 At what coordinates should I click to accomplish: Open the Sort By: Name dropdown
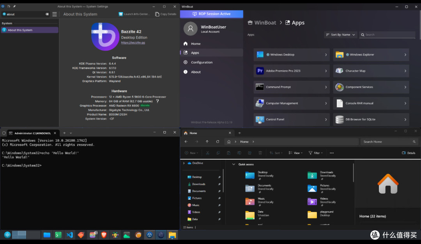click(x=340, y=35)
